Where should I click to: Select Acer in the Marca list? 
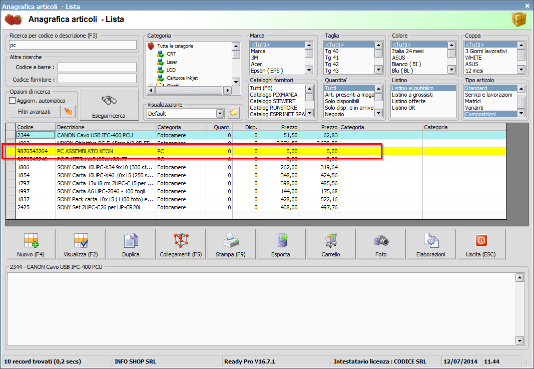point(277,64)
